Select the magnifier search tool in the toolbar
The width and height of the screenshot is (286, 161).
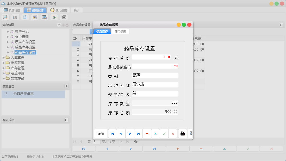click(5, 17)
